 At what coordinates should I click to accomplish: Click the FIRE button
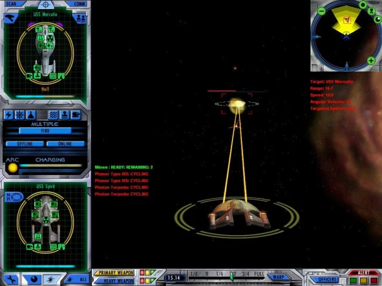pos(45,131)
